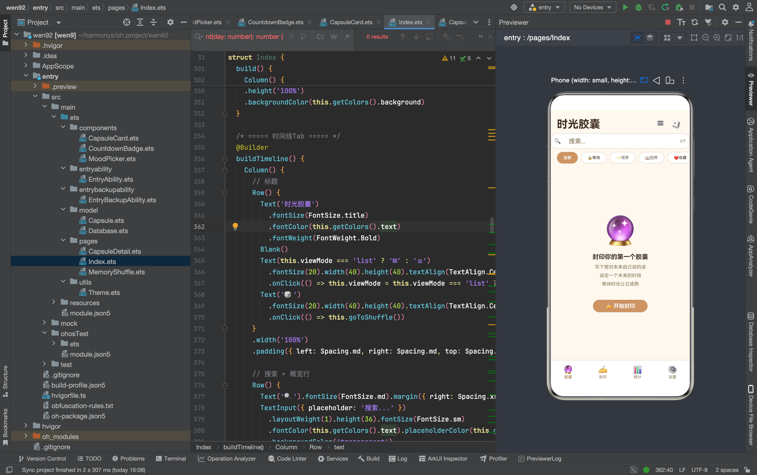
Task: Select the 等待 filter chip in the preview
Action: [594, 158]
